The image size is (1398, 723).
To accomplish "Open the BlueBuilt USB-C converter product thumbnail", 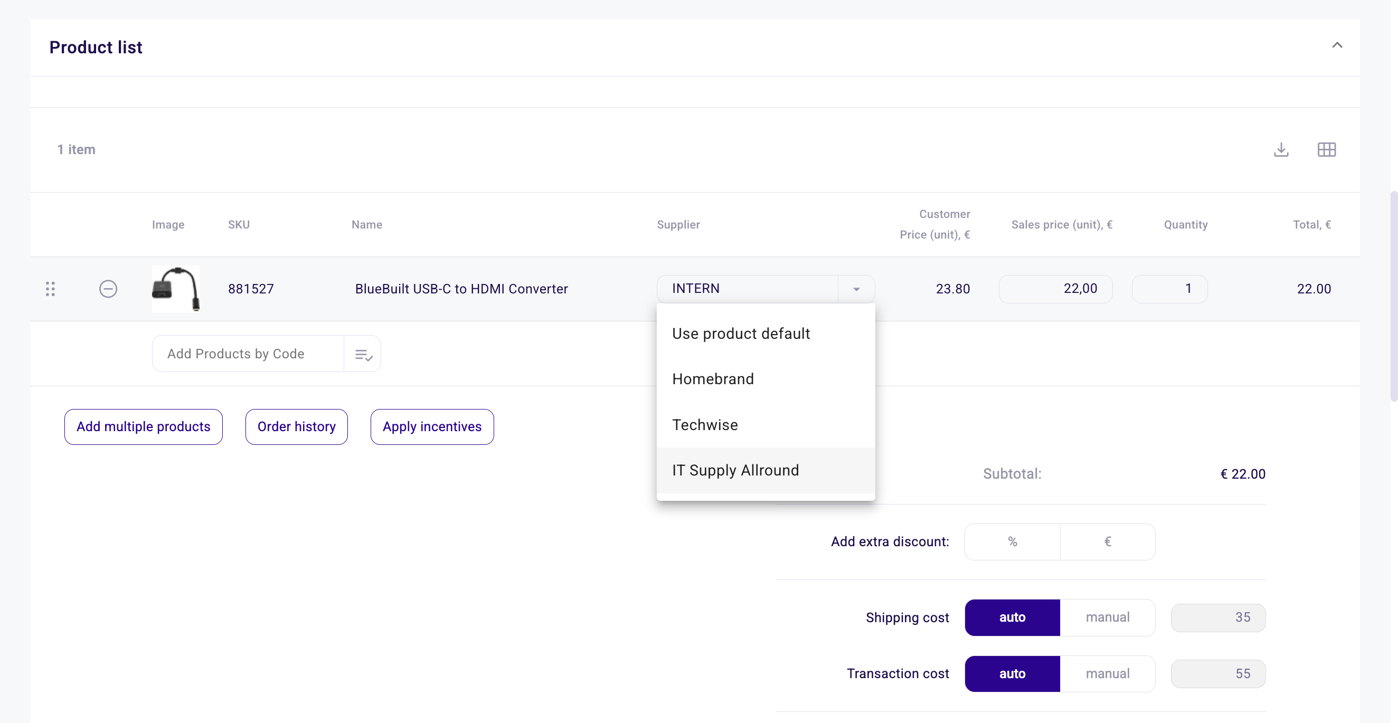I will pos(176,289).
